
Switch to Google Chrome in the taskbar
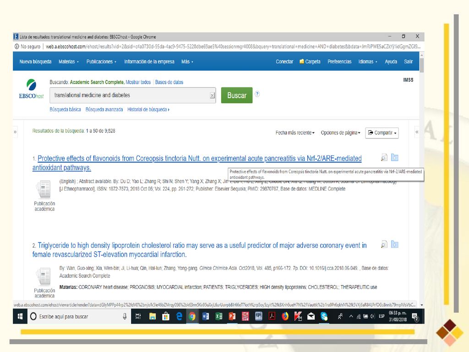point(192,316)
